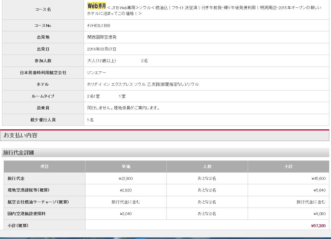Click the yellow Web専用 badge icon

96,6
